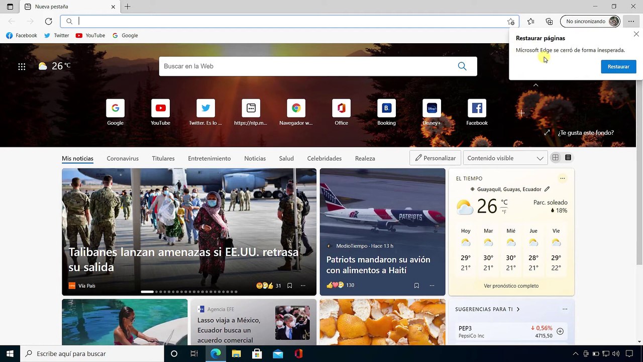The image size is (643, 362).
Task: Expand Sugerencias para ti arrow
Action: [518, 309]
